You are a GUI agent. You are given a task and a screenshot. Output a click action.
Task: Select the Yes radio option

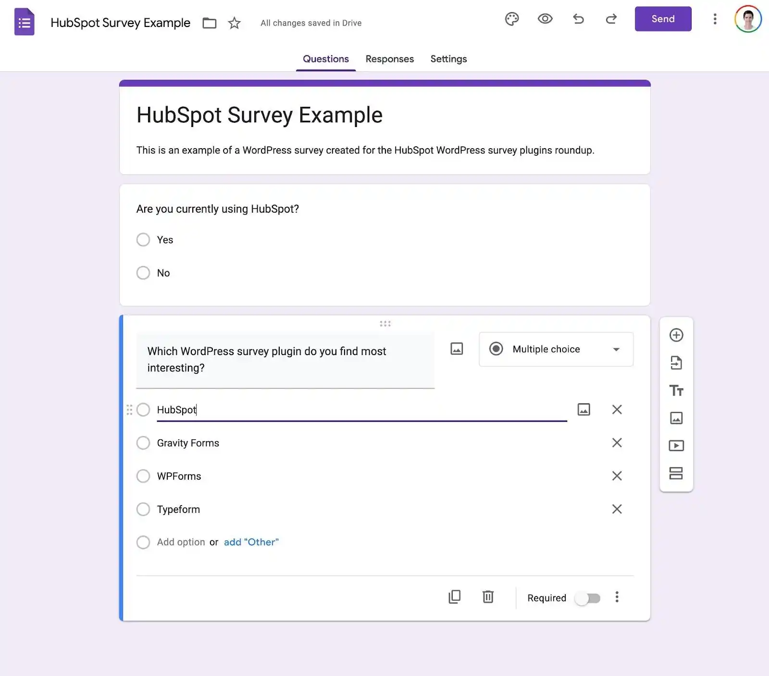[143, 240]
